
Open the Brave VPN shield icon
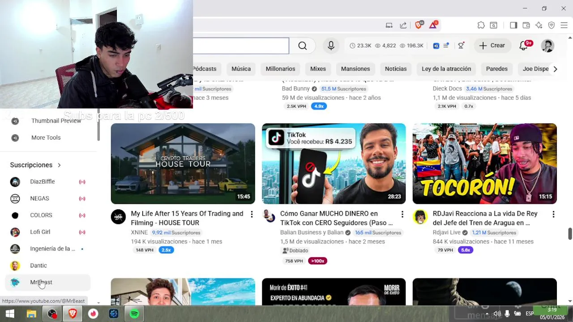552,25
